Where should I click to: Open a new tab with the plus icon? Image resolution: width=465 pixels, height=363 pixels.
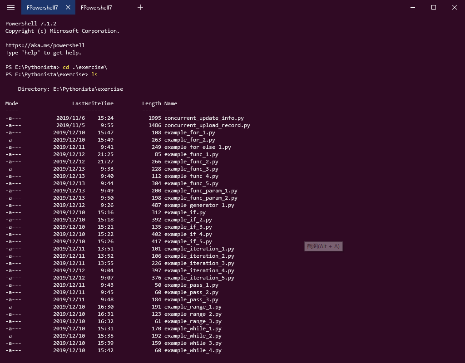coord(140,7)
